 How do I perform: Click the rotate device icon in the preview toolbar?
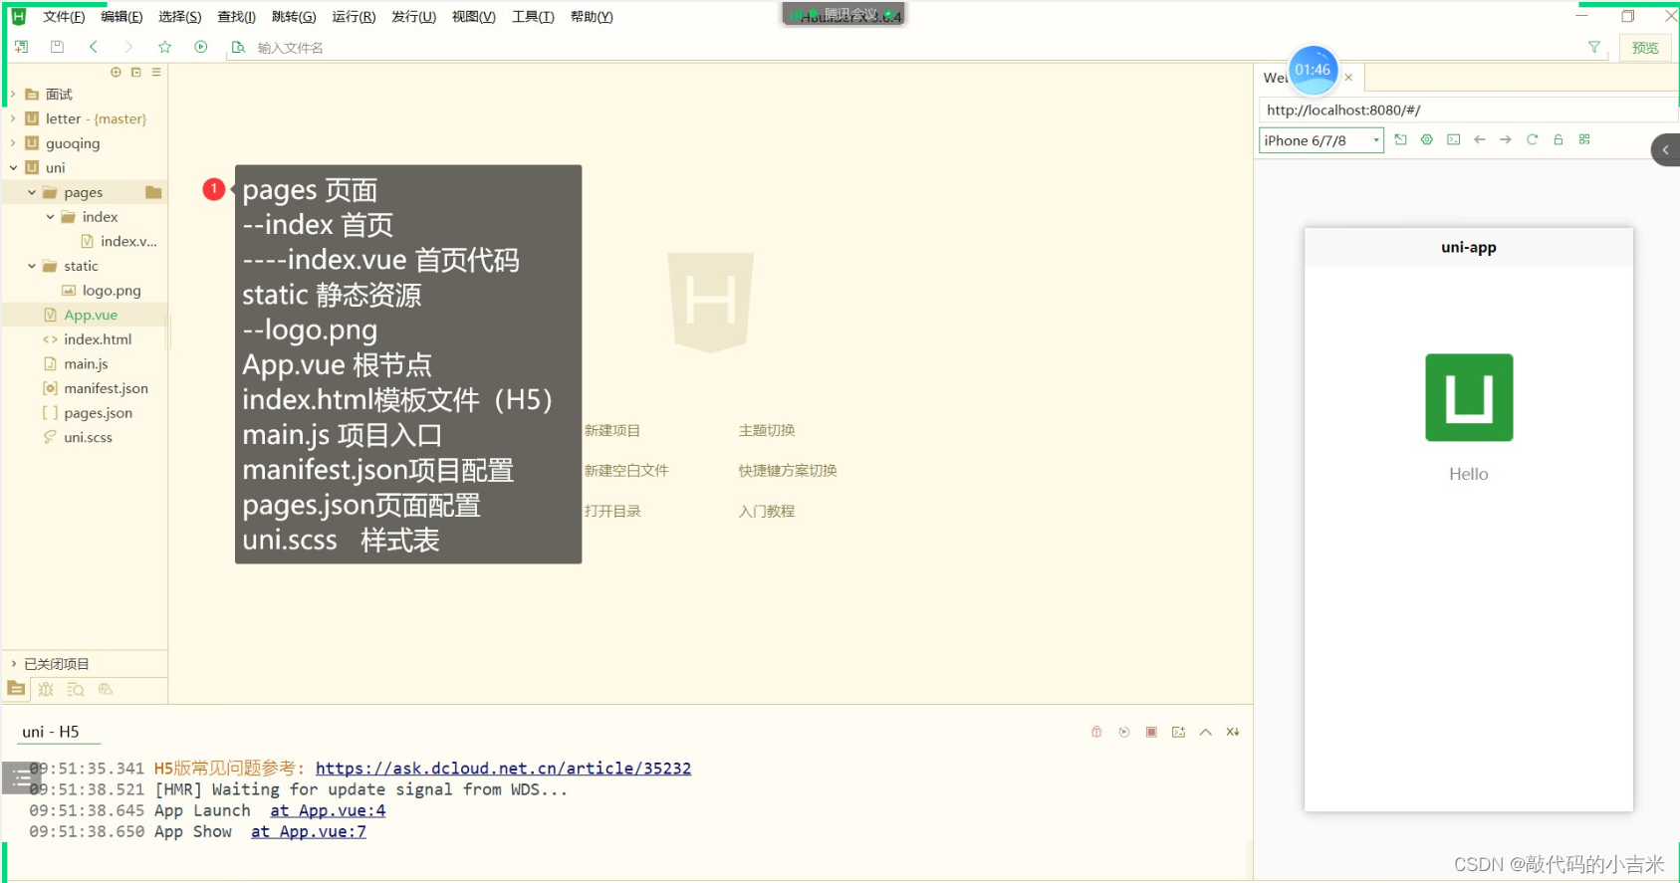[1400, 139]
